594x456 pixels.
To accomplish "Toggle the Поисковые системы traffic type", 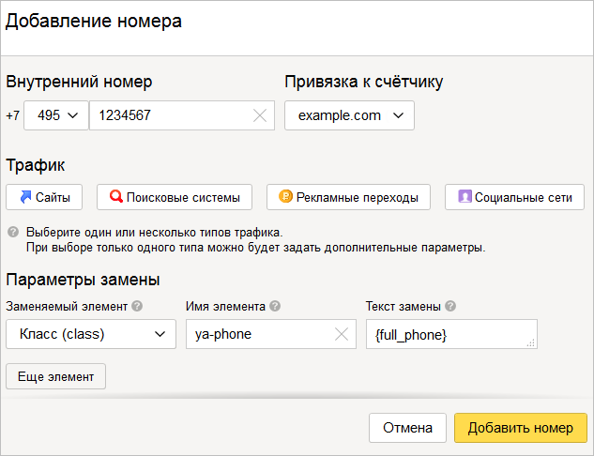I will [x=175, y=197].
